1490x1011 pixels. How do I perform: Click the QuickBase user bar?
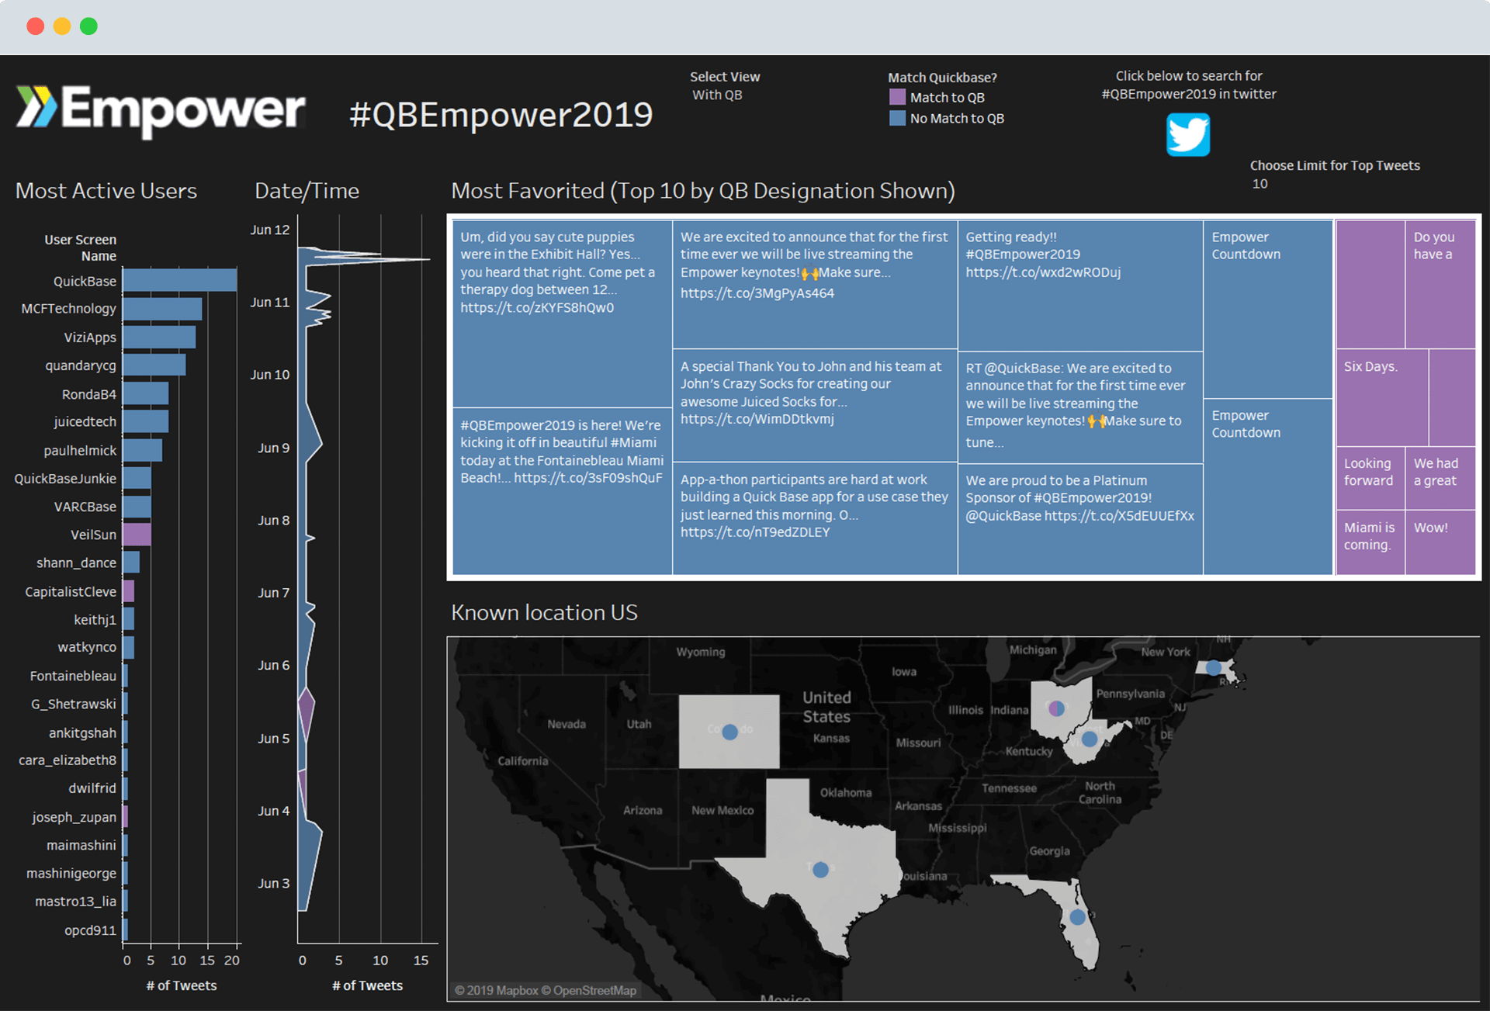[180, 280]
